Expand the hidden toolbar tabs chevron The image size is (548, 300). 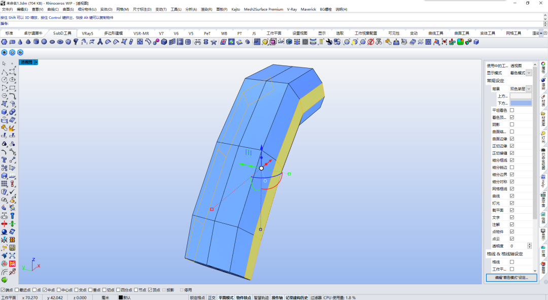[x=541, y=33]
